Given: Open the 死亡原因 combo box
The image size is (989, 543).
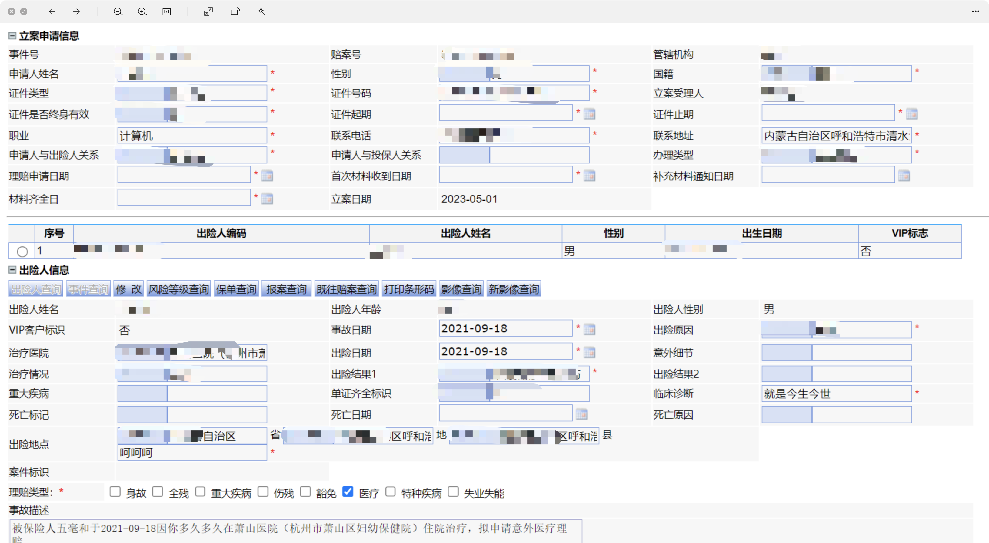Looking at the screenshot, I should click(837, 415).
